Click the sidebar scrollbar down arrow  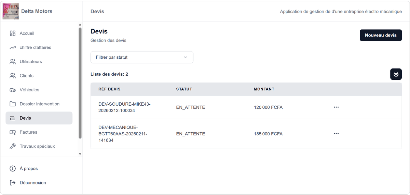click(80, 154)
